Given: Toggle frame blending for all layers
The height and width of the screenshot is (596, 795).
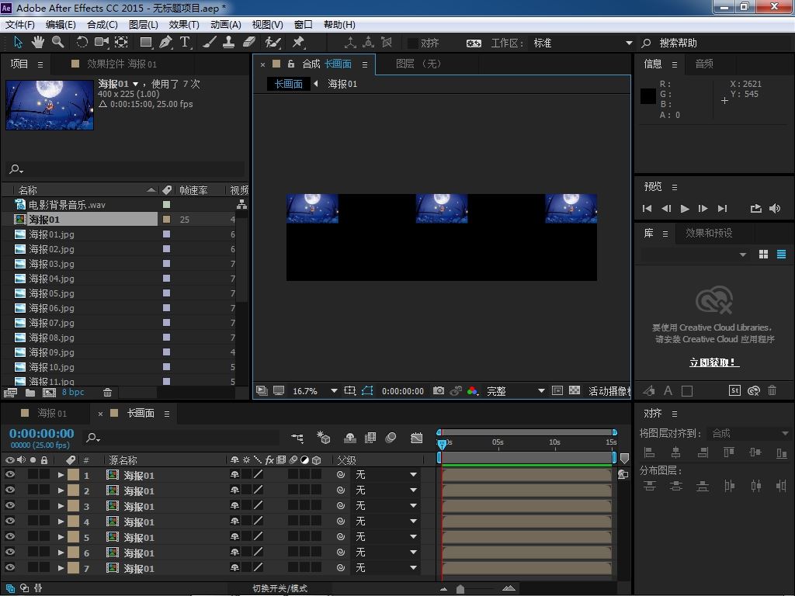Looking at the screenshot, I should 370,438.
